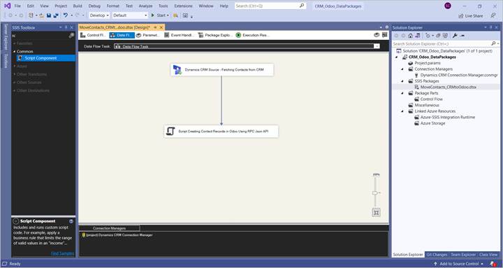This screenshot has width=503, height=268.
Task: Click the account avatar in the title bar
Action: coord(448,6)
